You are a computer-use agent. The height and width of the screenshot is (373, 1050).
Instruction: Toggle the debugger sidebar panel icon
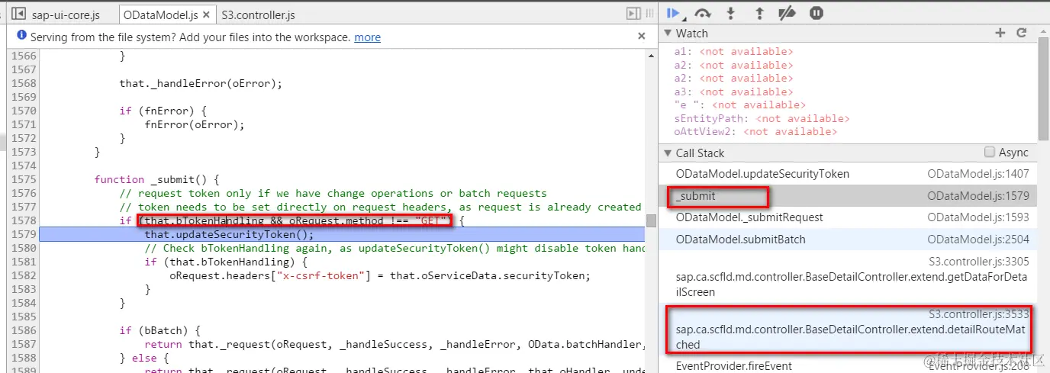point(633,14)
